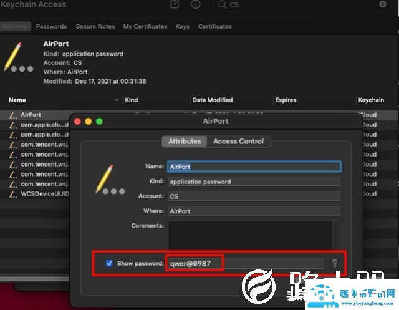Zoom the AirPort dialog with green button
This screenshot has width=399, height=310.
click(x=100, y=122)
